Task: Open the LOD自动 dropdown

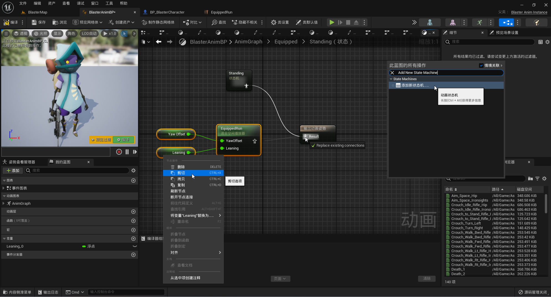Action: click(x=89, y=34)
